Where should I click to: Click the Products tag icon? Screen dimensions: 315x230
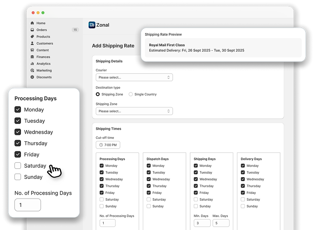(x=32, y=36)
